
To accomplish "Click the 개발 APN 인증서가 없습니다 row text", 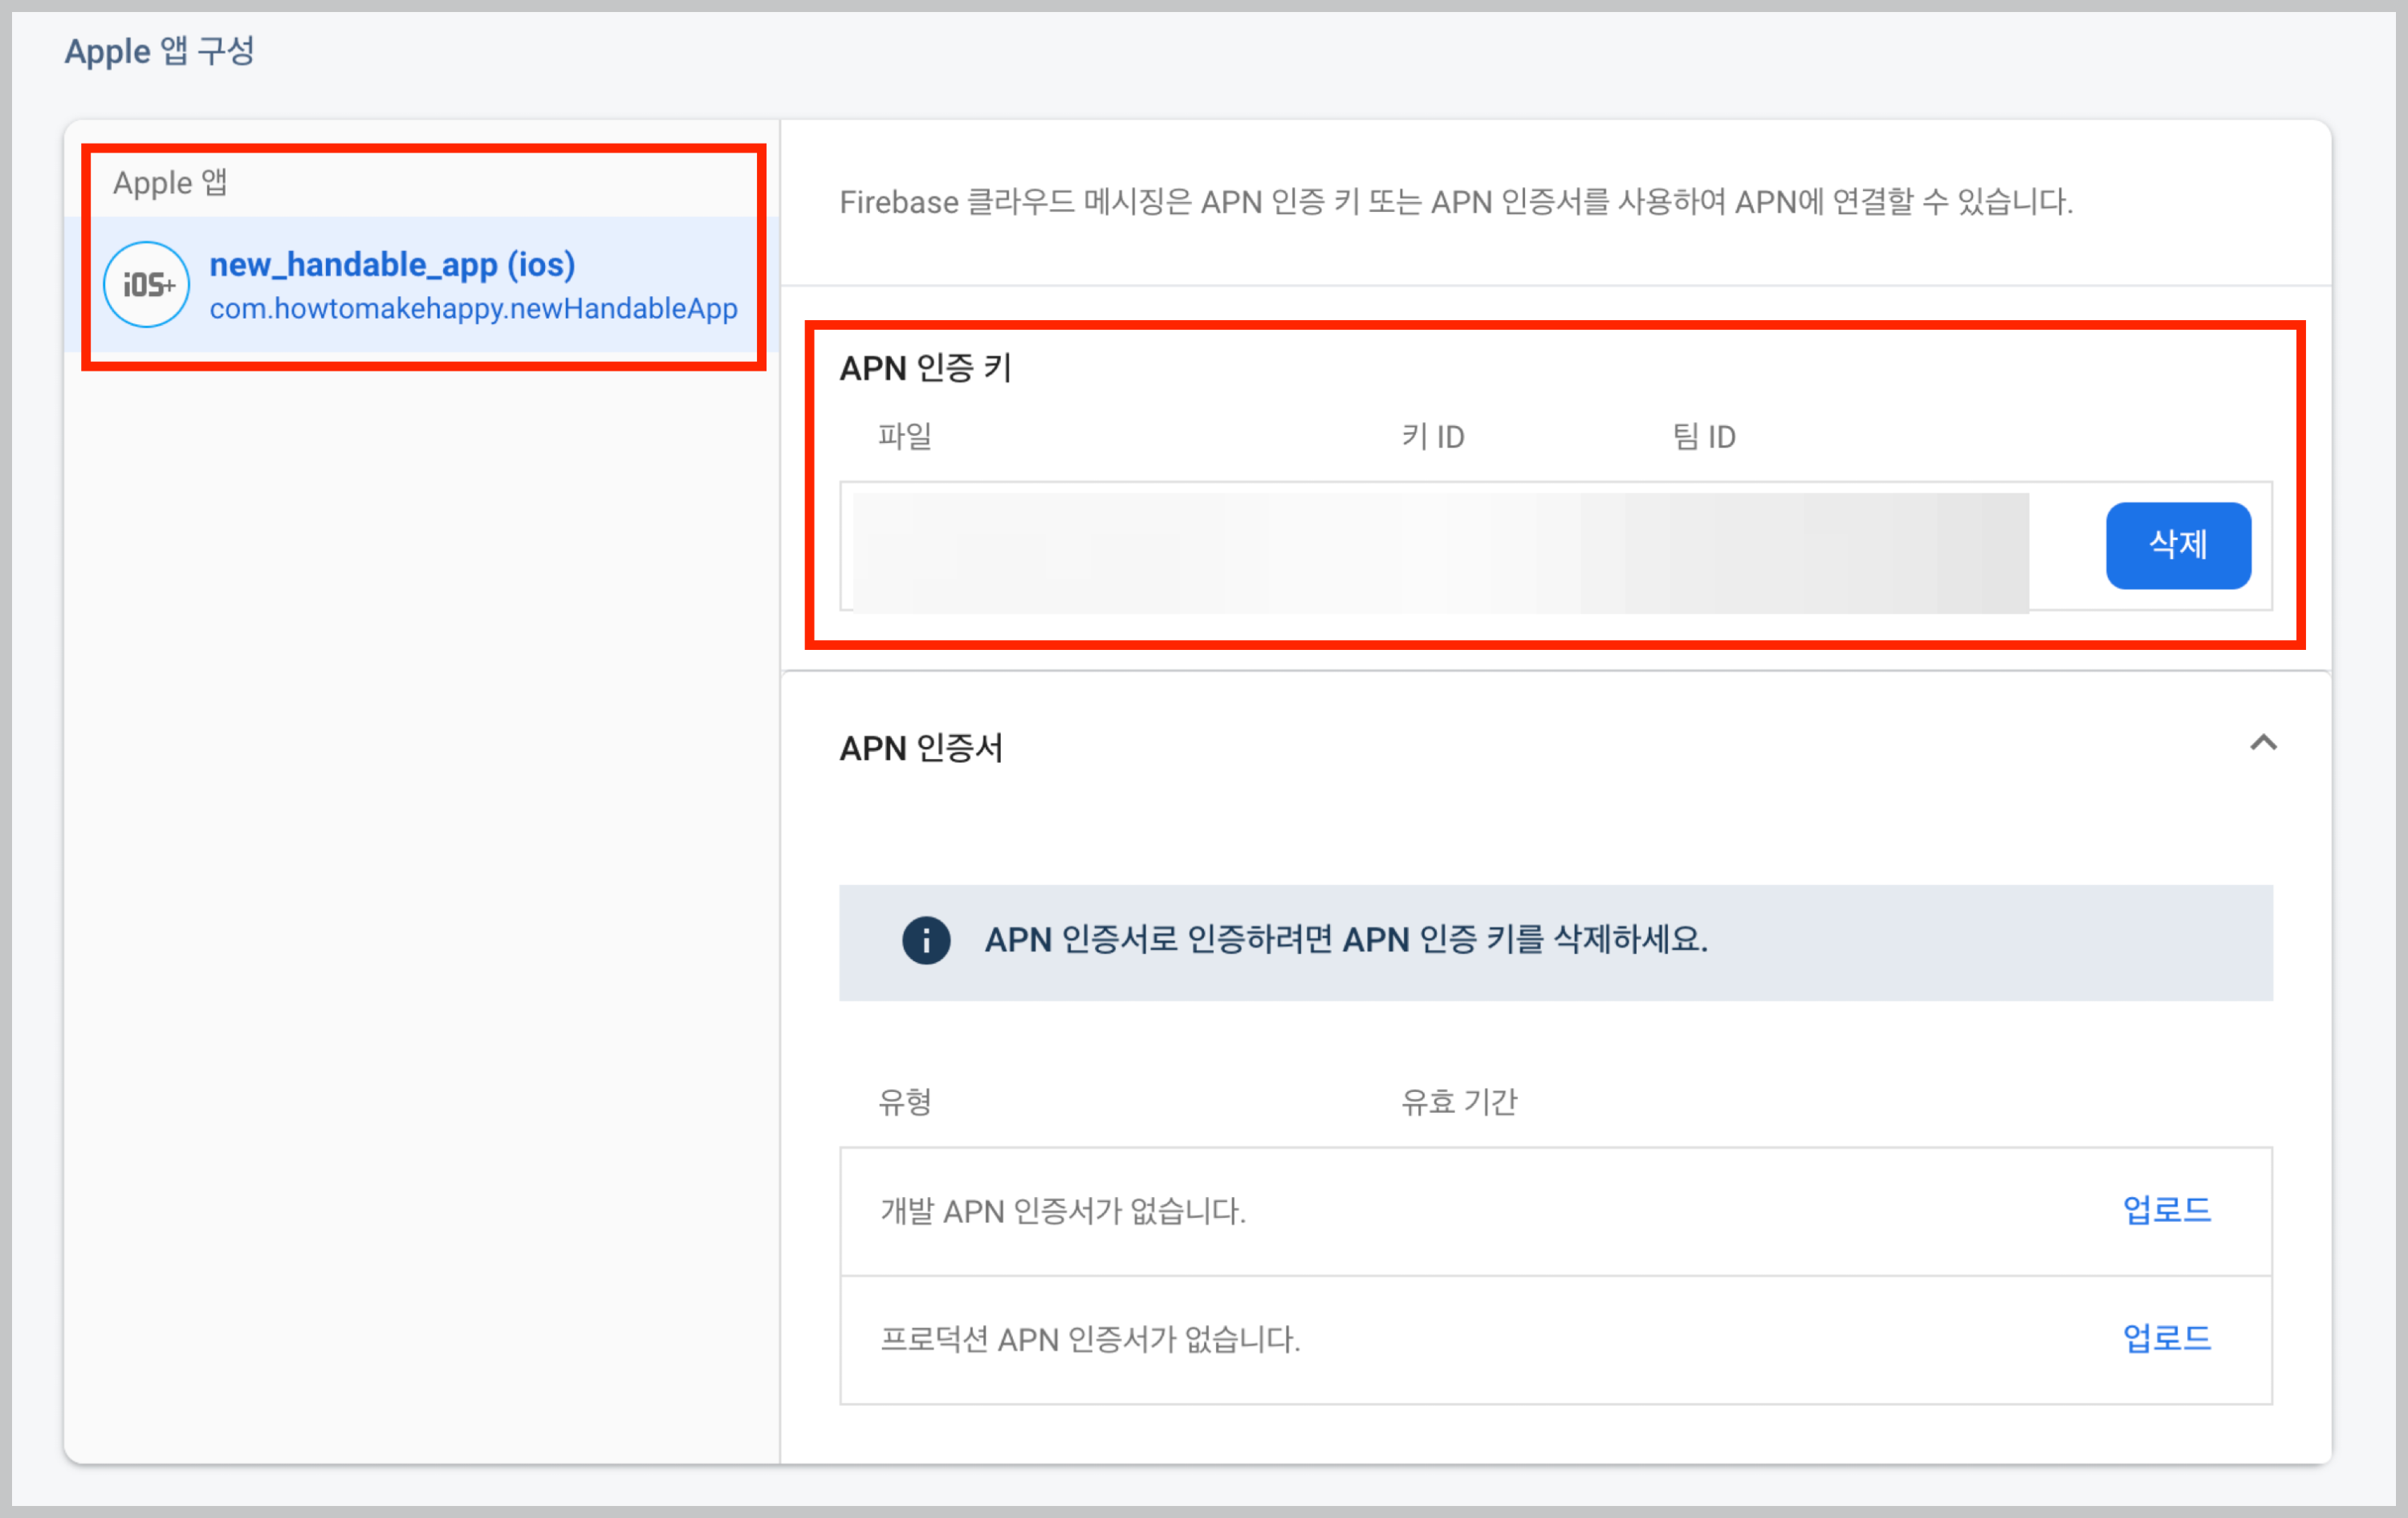I will (1062, 1212).
